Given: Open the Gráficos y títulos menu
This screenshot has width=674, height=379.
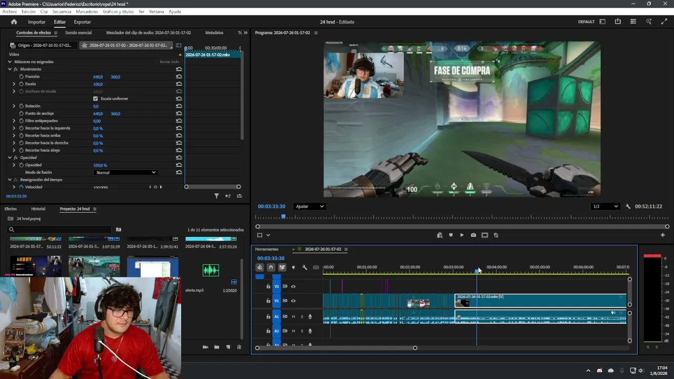Looking at the screenshot, I should (x=118, y=12).
